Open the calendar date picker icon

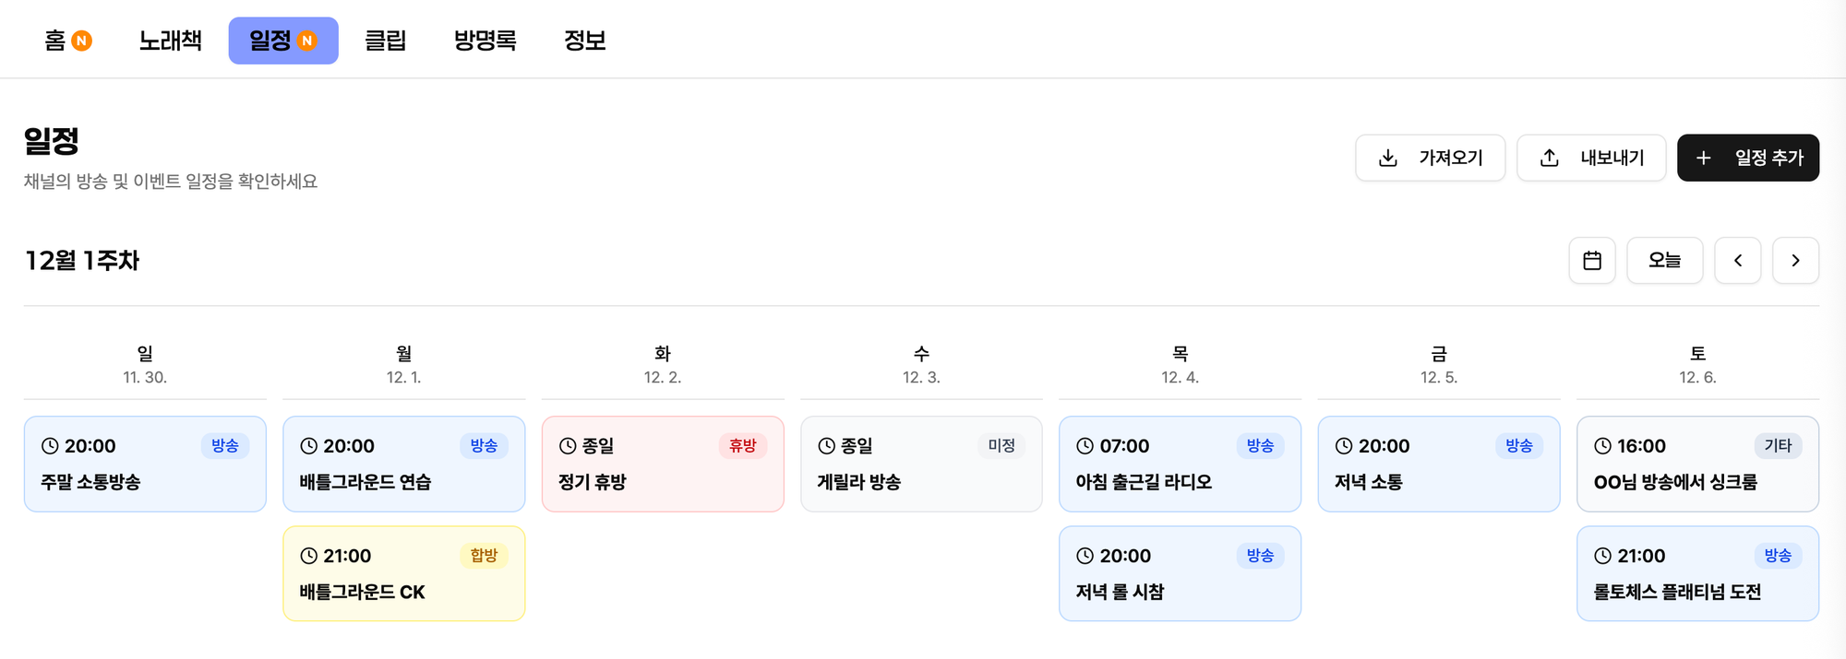point(1591,261)
